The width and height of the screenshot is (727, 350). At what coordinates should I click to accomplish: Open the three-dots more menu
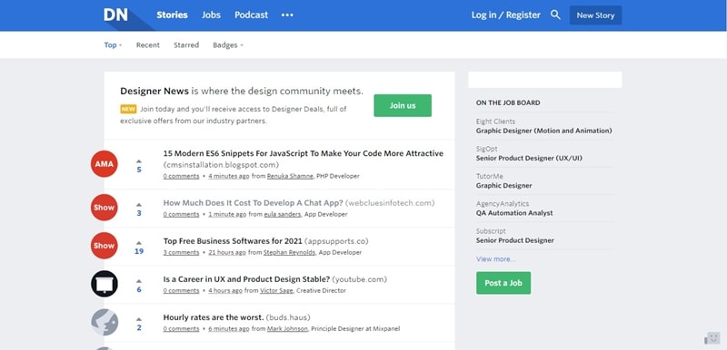click(287, 15)
